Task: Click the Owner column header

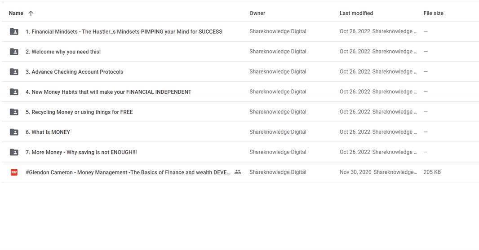Action: coord(257,13)
